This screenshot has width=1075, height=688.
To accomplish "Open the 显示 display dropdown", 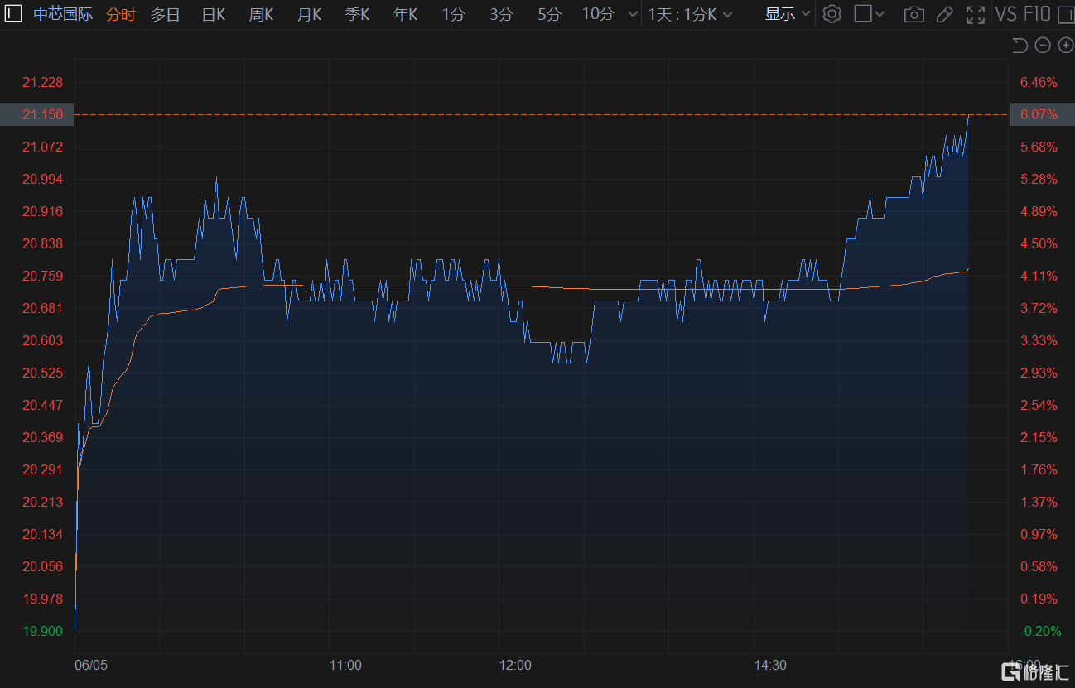I will tap(788, 14).
